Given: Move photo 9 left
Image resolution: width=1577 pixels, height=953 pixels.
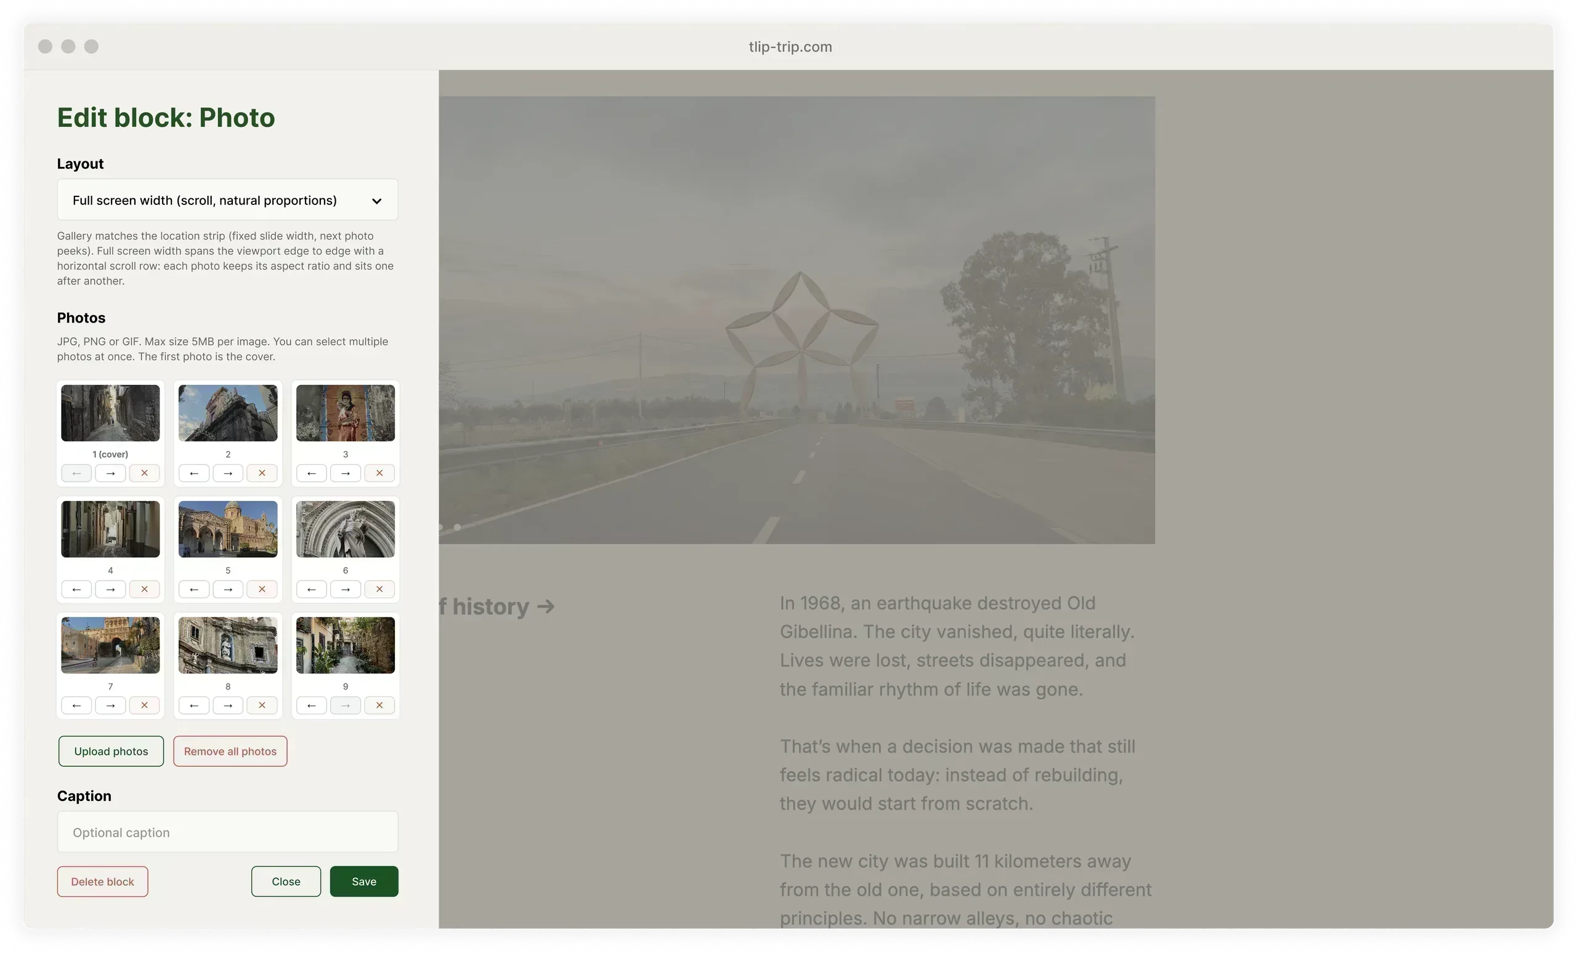Looking at the screenshot, I should (312, 706).
